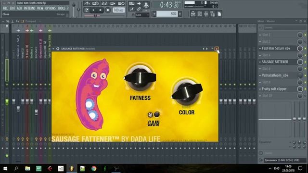Open mixer audio output device dropdown
The image size is (308, 173).
(x=285, y=160)
